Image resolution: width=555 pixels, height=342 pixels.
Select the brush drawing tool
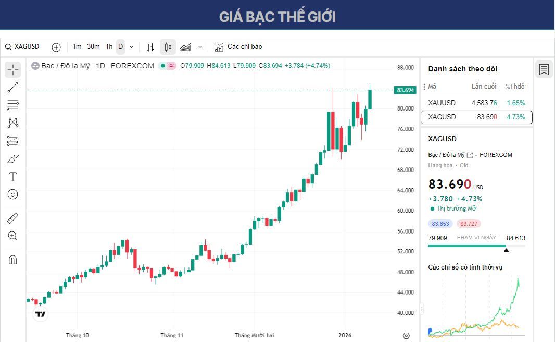pyautogui.click(x=12, y=158)
